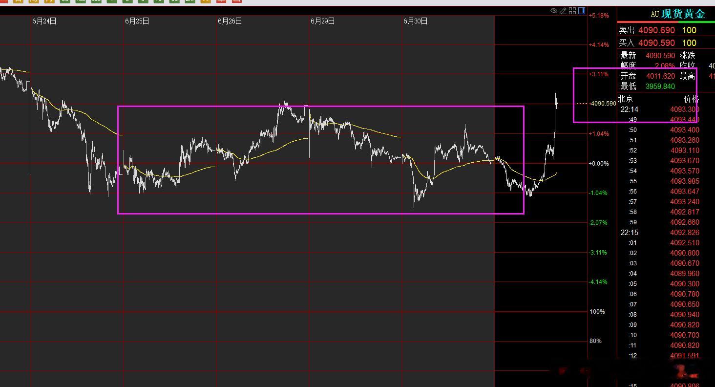This screenshot has height=387, width=715.
Task: Click the +1.04% axis label
Action: (599, 134)
